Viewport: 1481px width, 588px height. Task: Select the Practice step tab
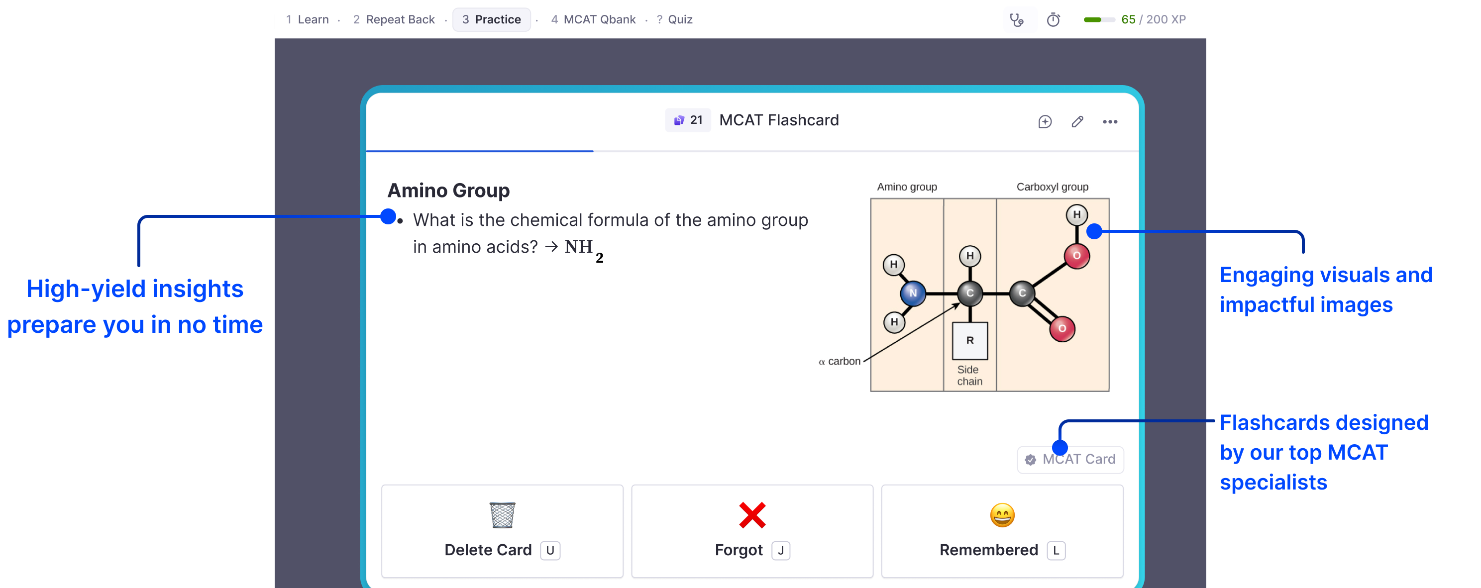[x=492, y=19]
